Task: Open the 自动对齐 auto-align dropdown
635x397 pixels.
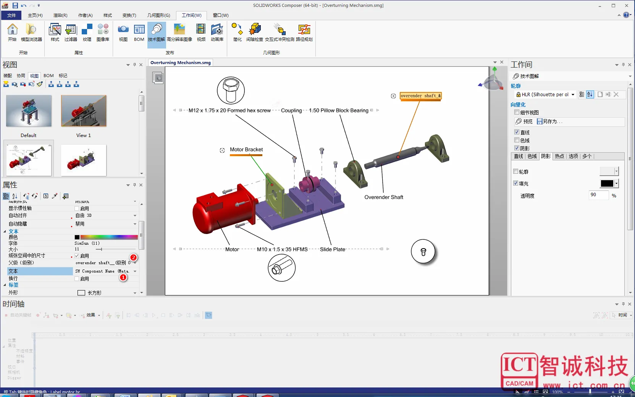Action: tap(135, 216)
